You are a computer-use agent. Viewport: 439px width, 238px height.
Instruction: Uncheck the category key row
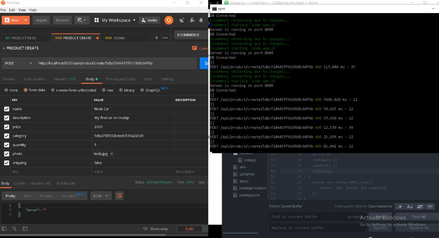click(x=7, y=136)
